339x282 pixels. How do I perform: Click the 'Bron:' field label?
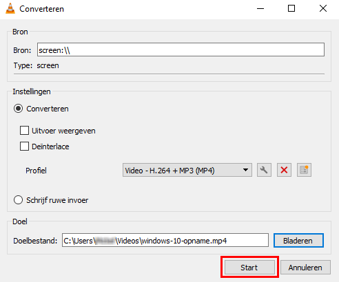pos(22,50)
